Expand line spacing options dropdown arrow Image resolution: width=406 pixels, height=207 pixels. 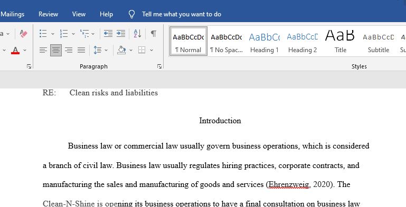pos(106,51)
